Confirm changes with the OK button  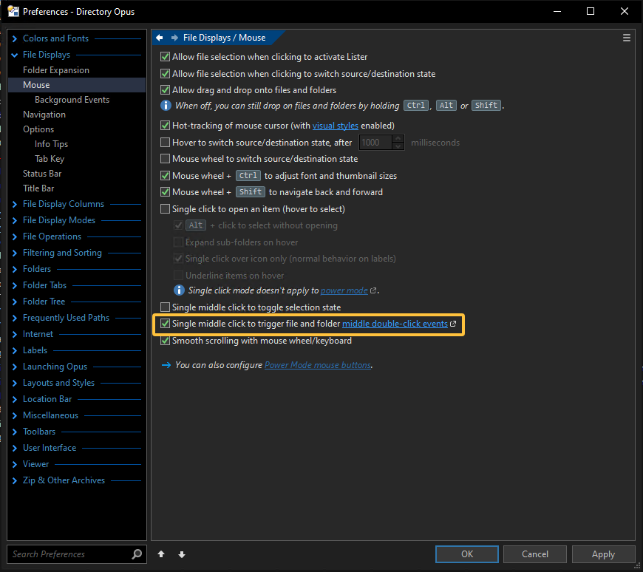[467, 554]
